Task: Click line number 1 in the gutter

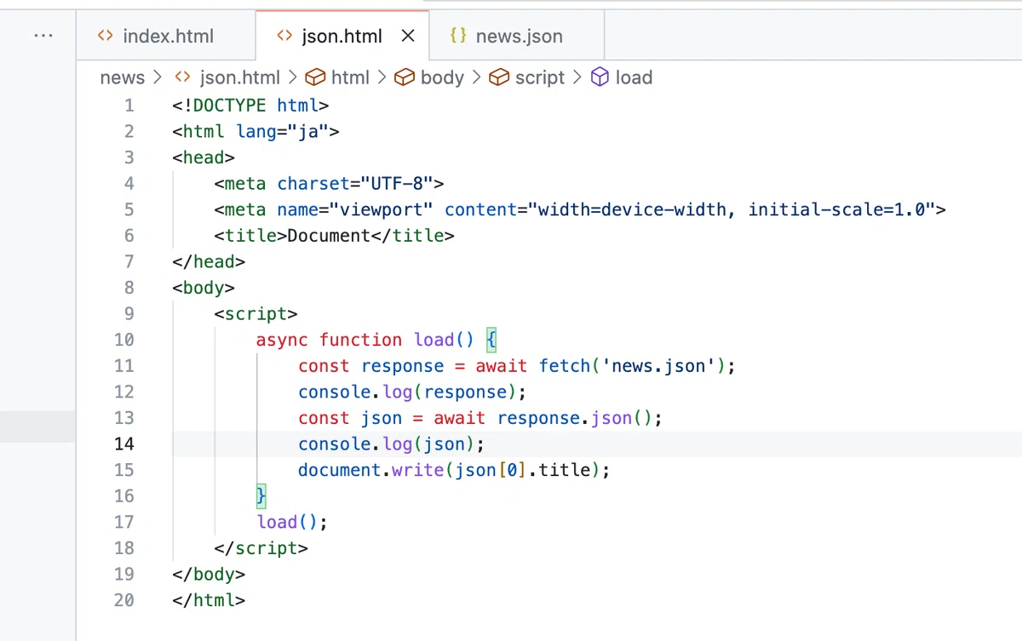Action: click(x=129, y=106)
